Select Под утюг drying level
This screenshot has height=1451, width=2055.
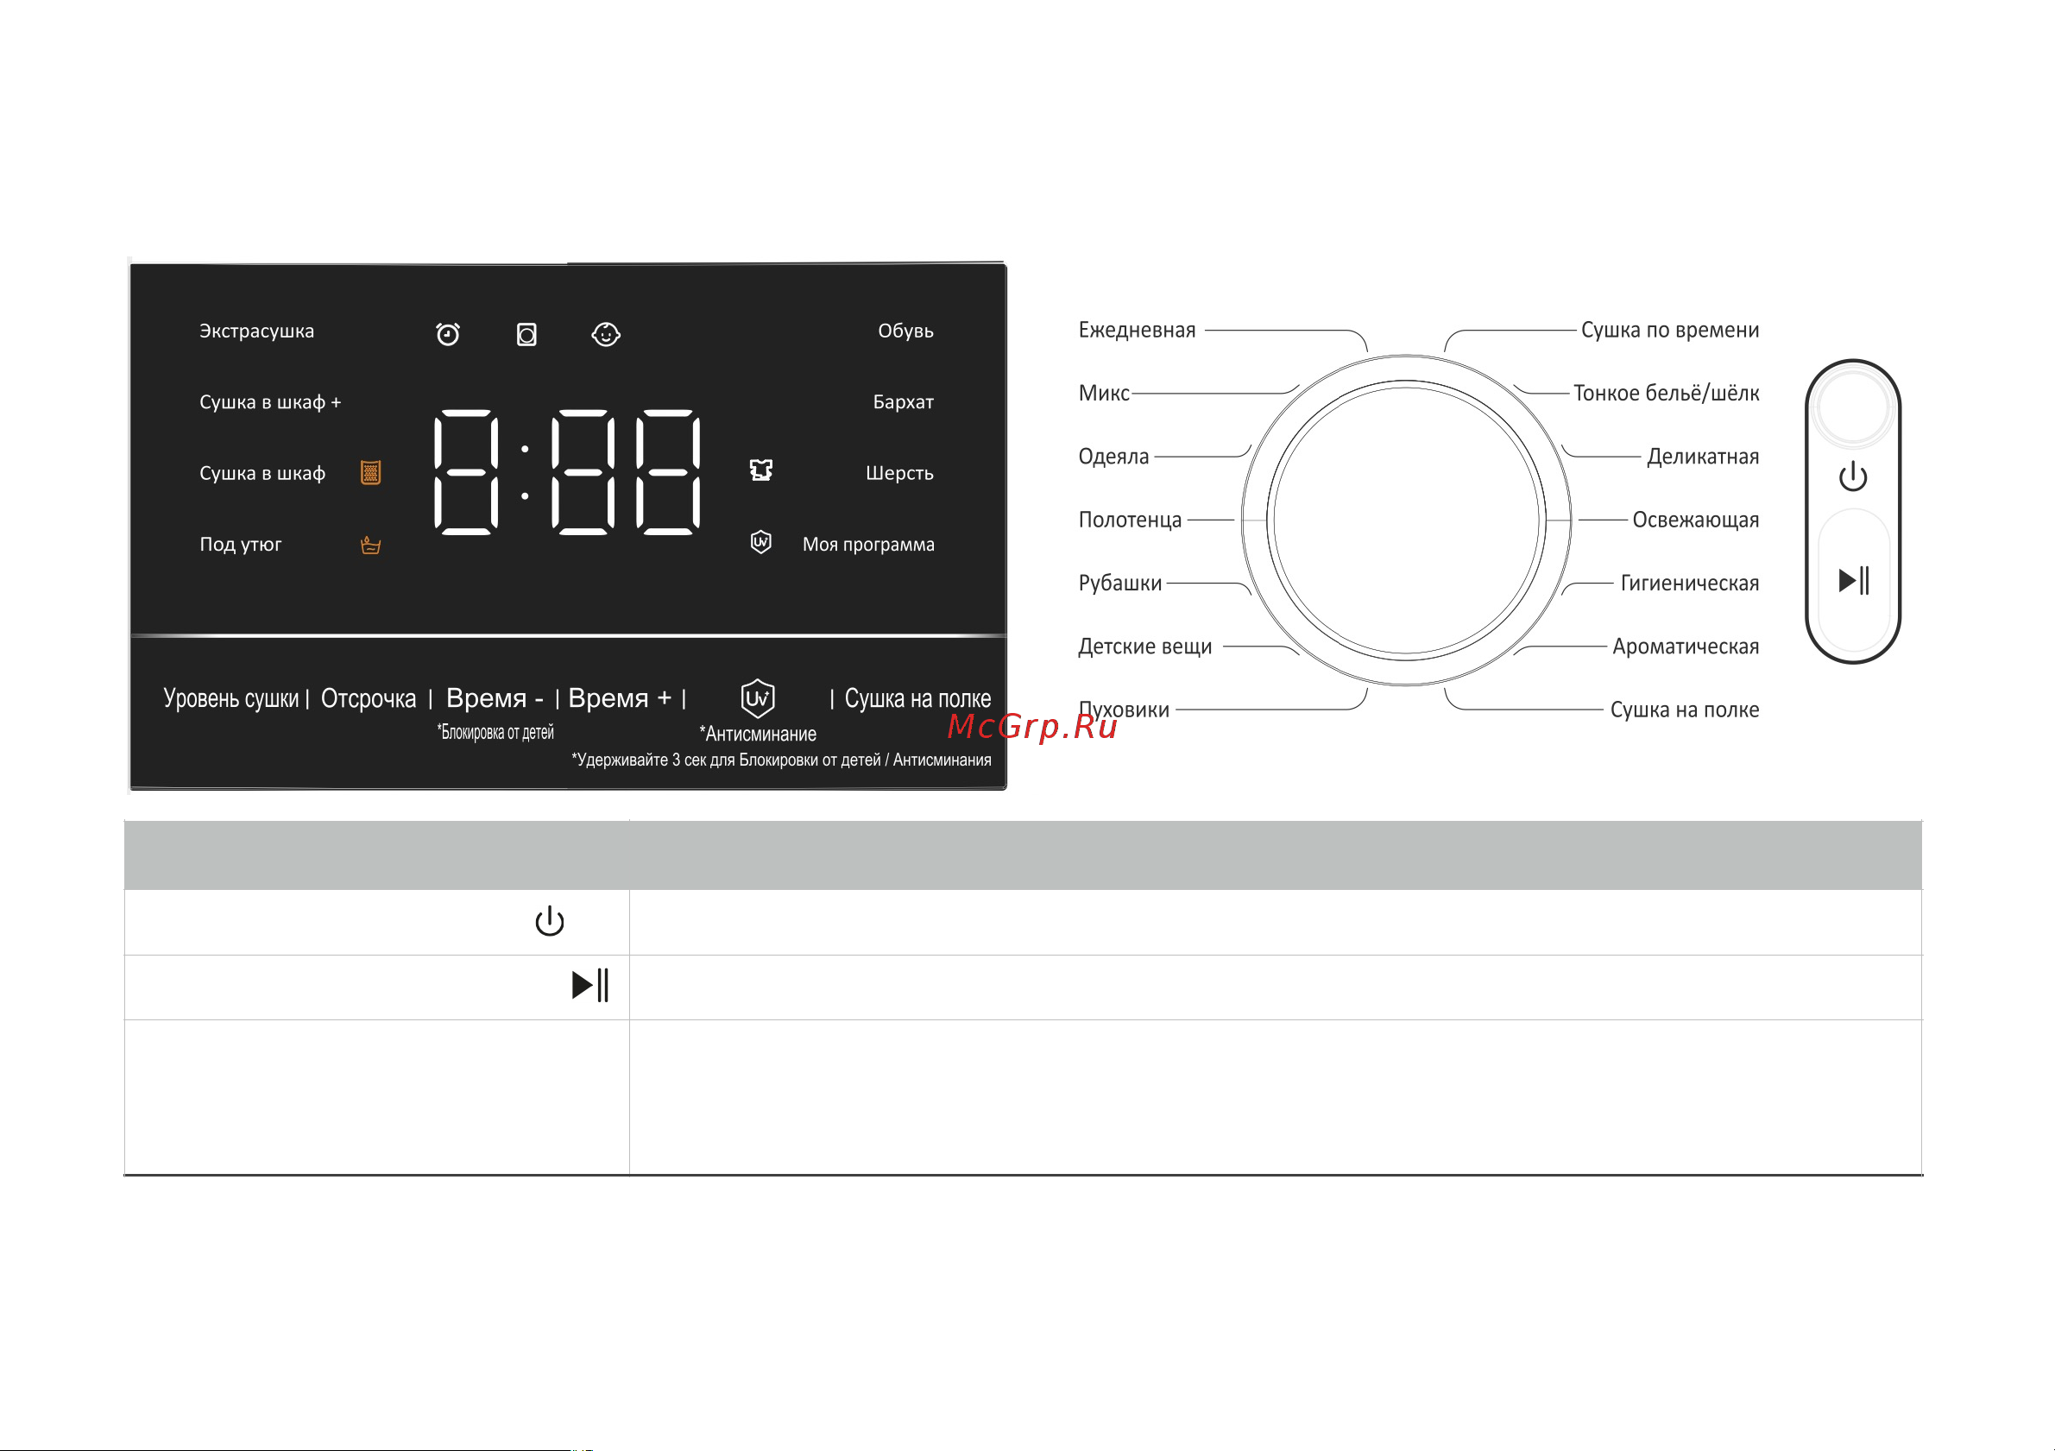240,545
